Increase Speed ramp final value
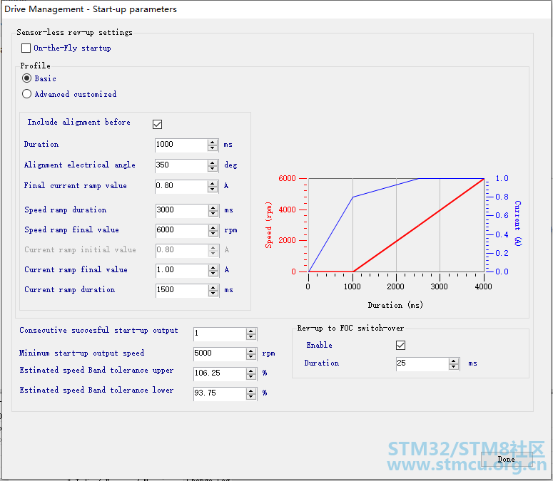The width and height of the screenshot is (553, 481). click(213, 228)
